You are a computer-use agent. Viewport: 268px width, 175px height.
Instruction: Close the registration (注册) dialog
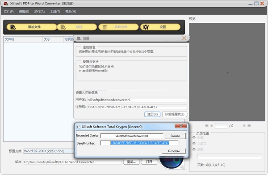point(184,38)
